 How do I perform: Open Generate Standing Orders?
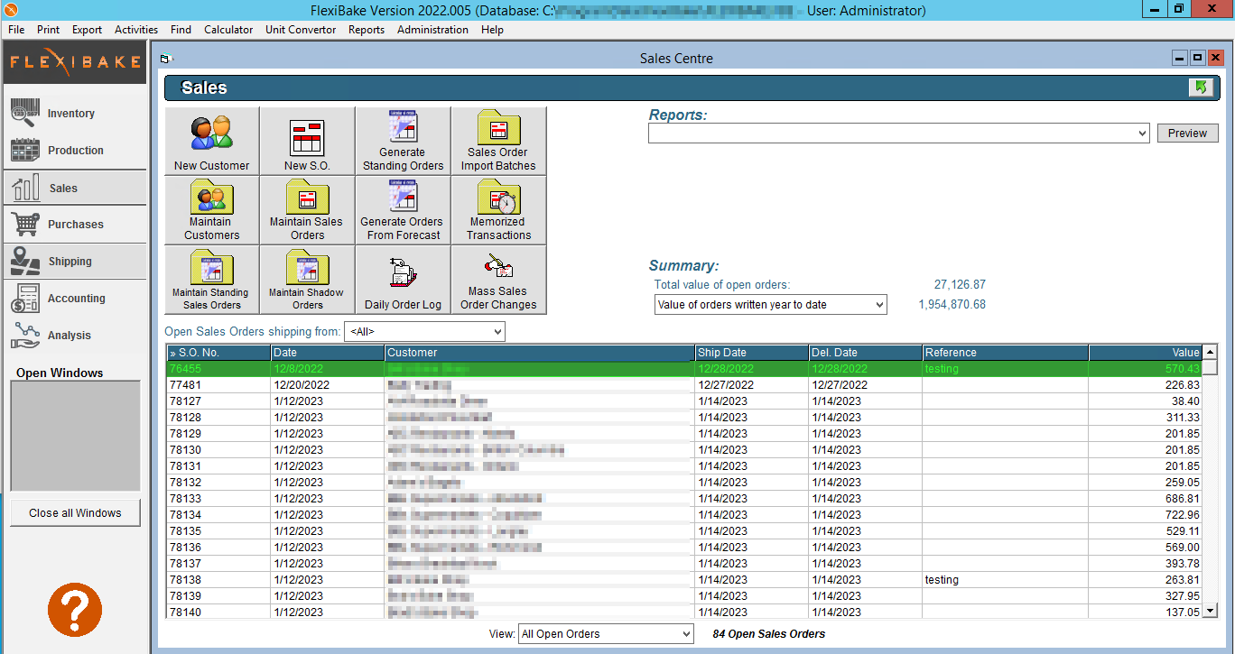pos(404,141)
